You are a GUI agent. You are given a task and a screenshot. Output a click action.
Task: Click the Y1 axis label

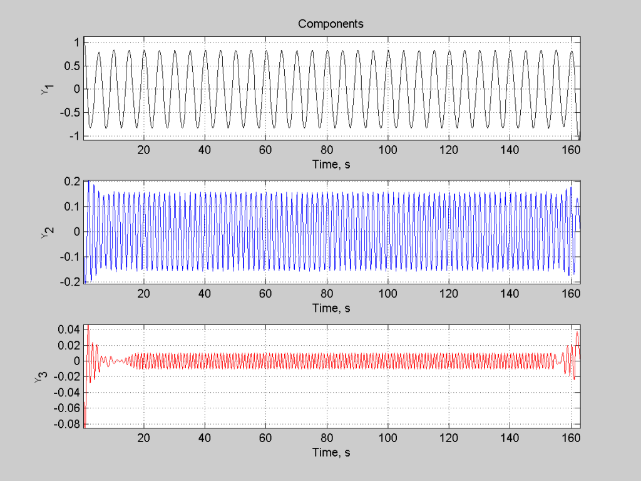45,89
